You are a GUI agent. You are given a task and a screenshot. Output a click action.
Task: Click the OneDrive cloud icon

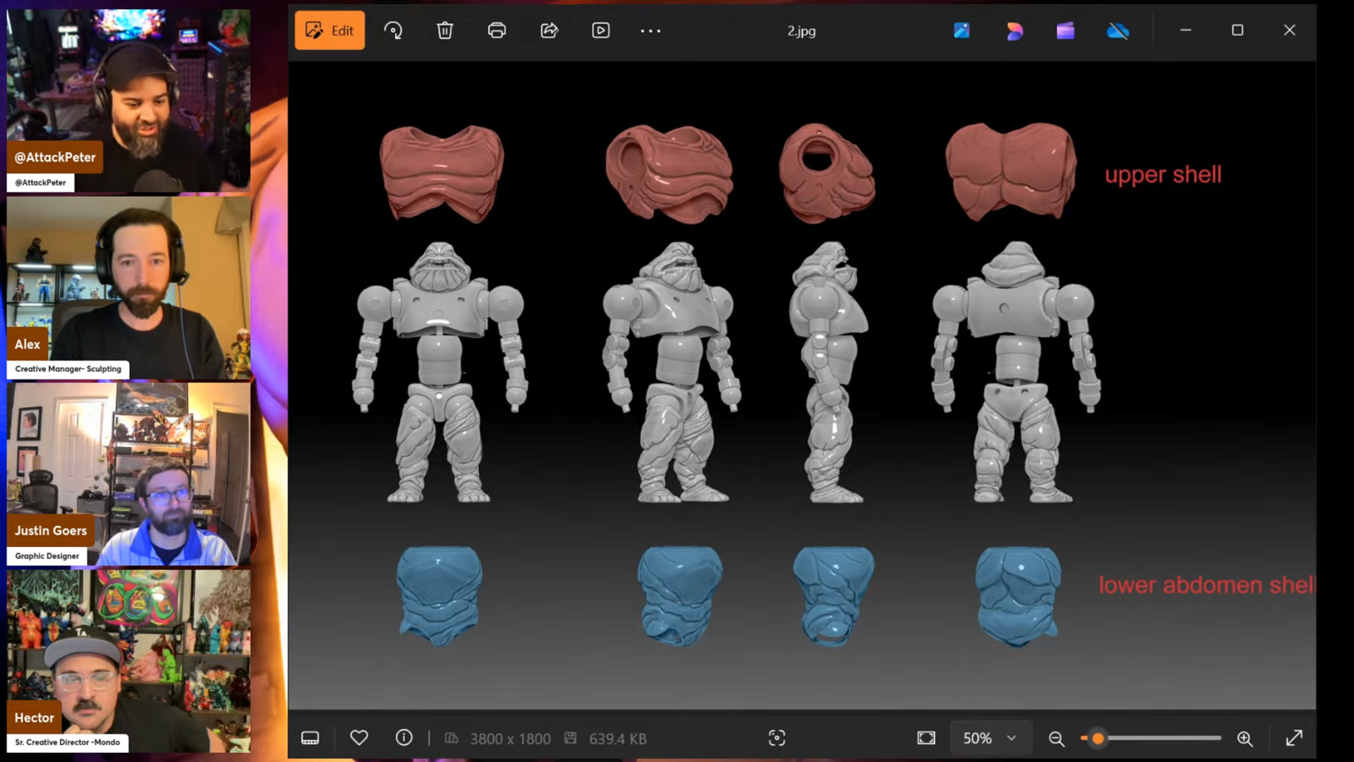(x=1118, y=31)
